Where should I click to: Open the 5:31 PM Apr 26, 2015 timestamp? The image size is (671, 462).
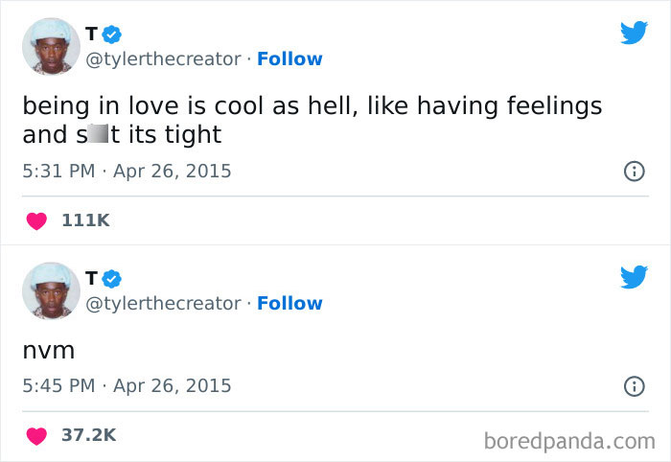pos(127,173)
